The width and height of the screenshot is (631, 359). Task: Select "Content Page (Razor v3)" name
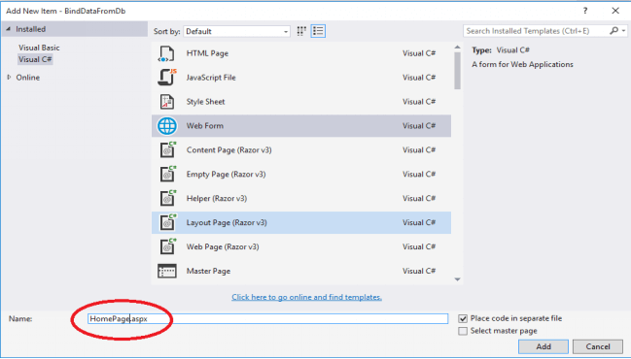[229, 149]
